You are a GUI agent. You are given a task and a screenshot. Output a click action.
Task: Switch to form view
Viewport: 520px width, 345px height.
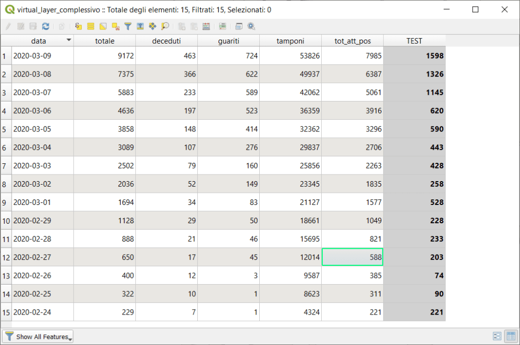pyautogui.click(x=497, y=336)
